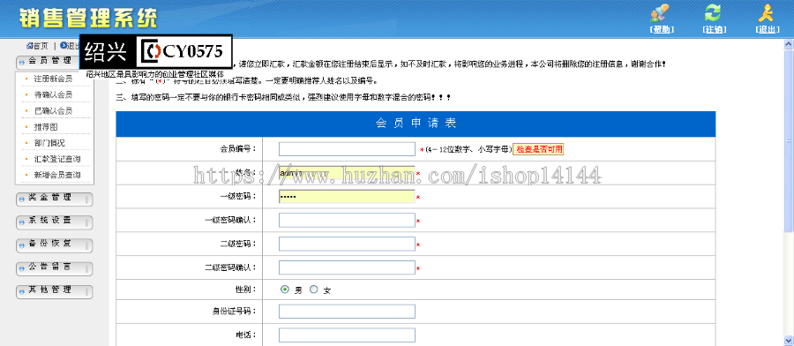
Task: Focus the 一级密码确认 field
Action: click(347, 221)
